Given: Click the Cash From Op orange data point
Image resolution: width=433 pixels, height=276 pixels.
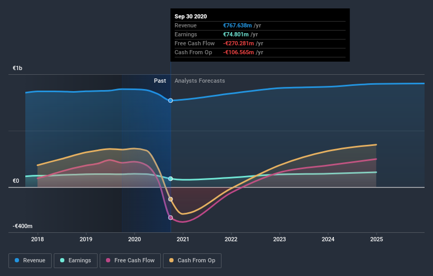Looking at the screenshot, I should 170,199.
